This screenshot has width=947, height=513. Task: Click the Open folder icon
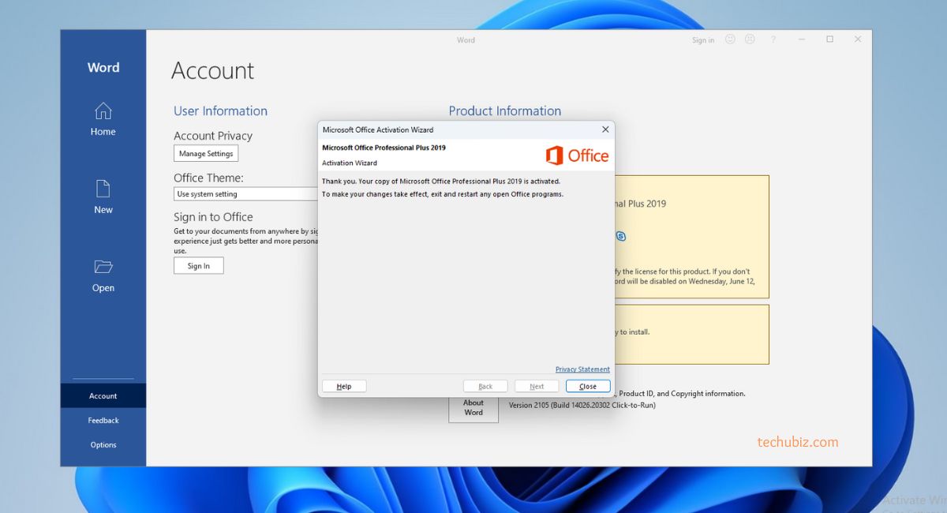pyautogui.click(x=103, y=267)
